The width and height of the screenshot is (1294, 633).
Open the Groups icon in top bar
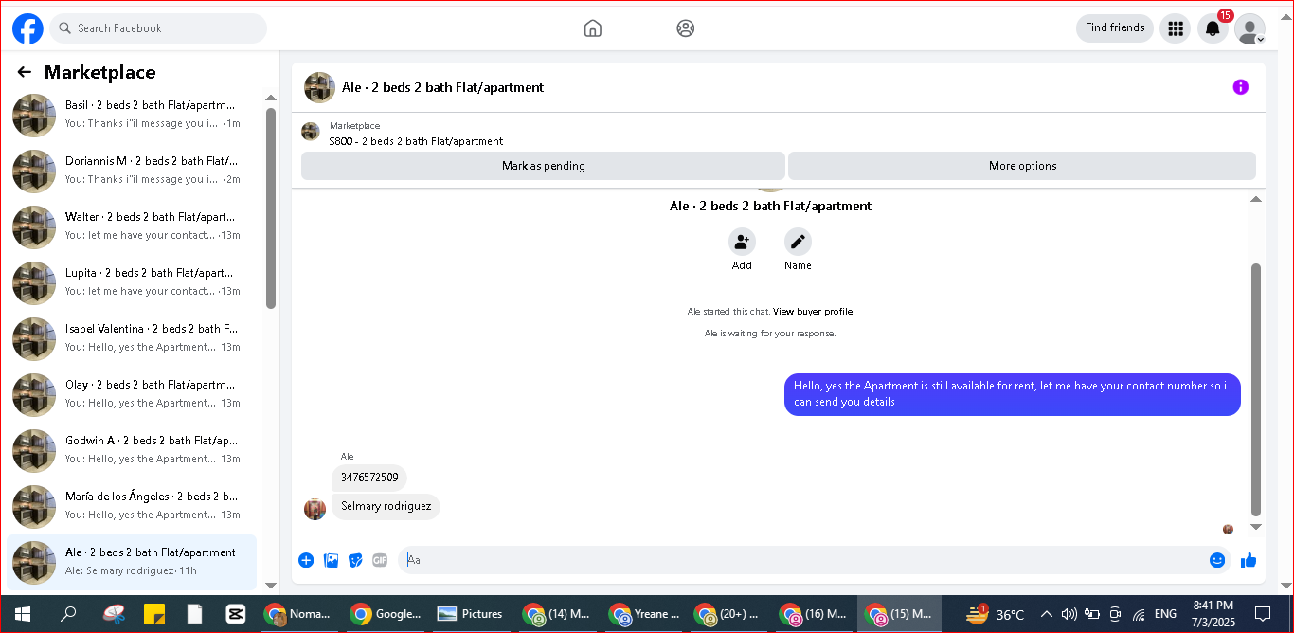point(686,28)
